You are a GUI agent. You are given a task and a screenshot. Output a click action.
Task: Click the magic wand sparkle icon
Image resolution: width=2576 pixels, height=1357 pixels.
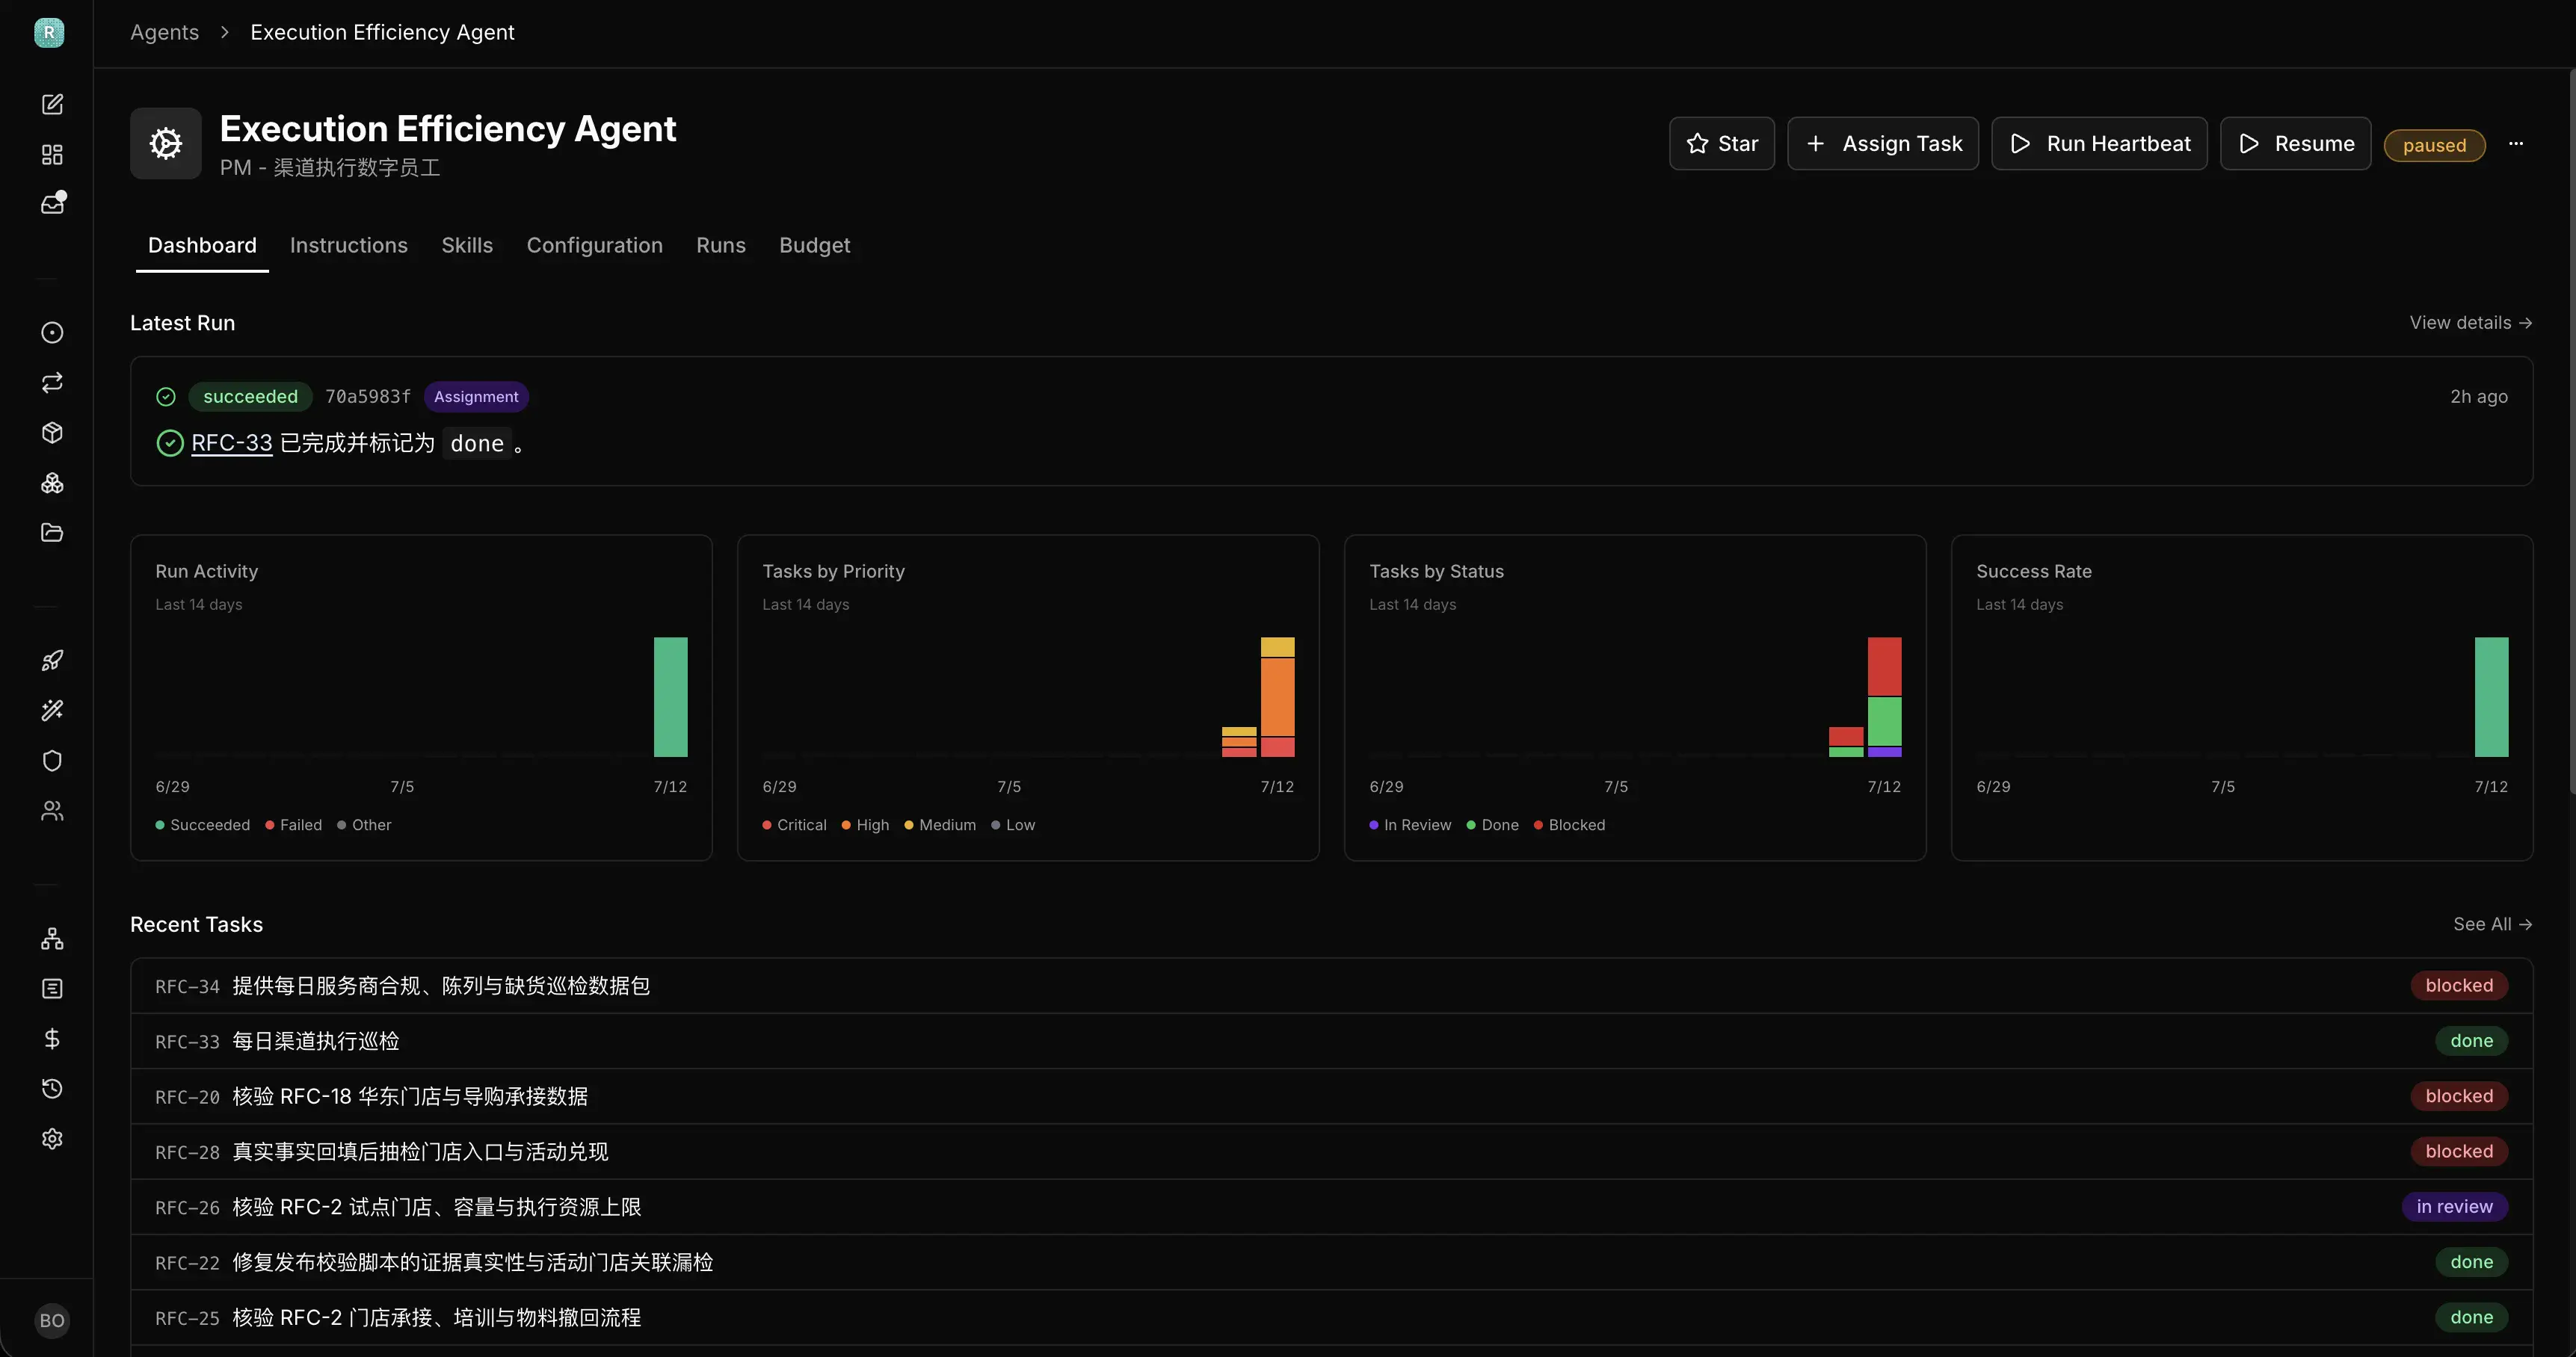tap(52, 711)
